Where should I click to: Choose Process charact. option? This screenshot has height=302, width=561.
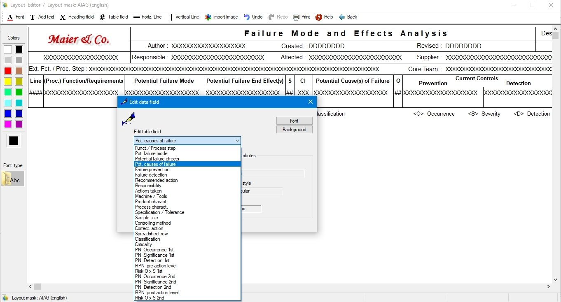point(187,207)
